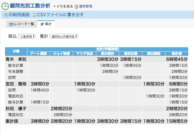This screenshot has width=194, height=133.
Task: Open the 絞込 工数管理 dropdown
Action: click(27, 36)
